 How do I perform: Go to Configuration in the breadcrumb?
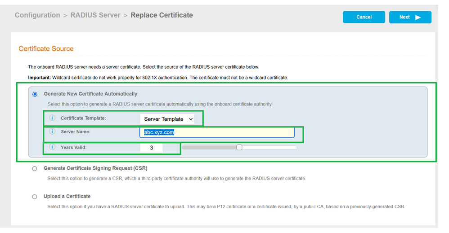(37, 15)
